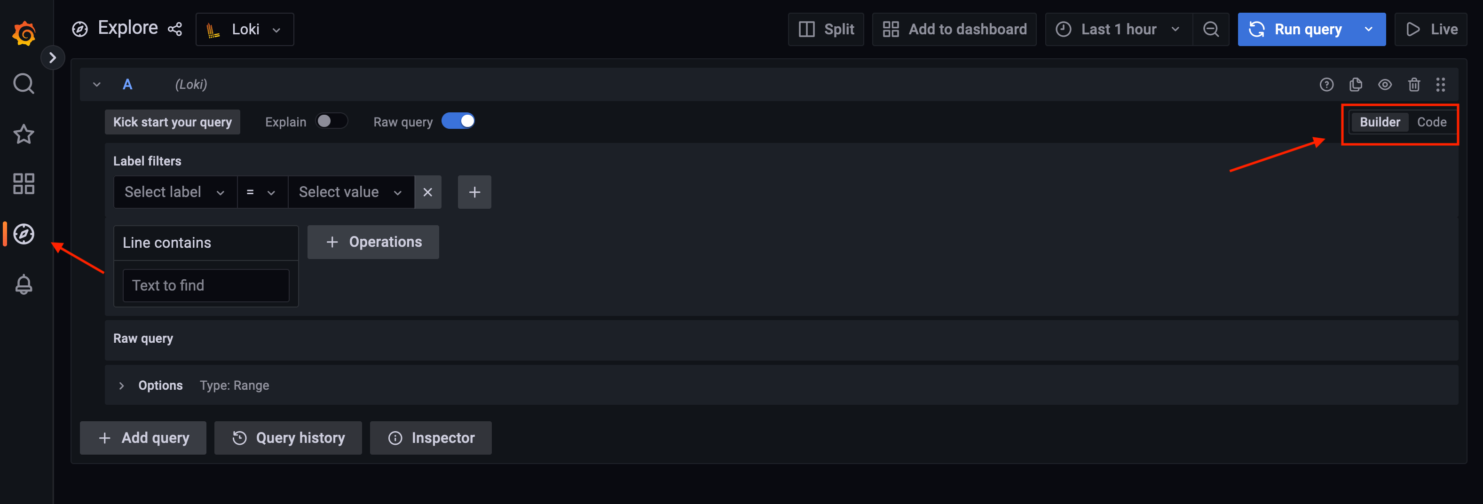Click the Text to find input field

(x=205, y=285)
